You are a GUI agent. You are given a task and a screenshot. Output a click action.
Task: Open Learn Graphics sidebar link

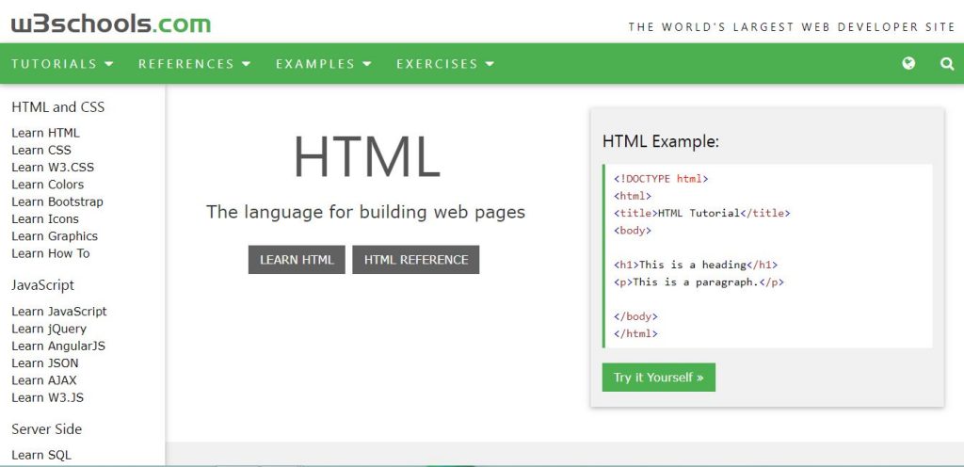[55, 236]
